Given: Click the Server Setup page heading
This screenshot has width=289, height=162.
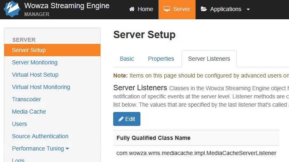Looking at the screenshot, I should click(144, 34).
